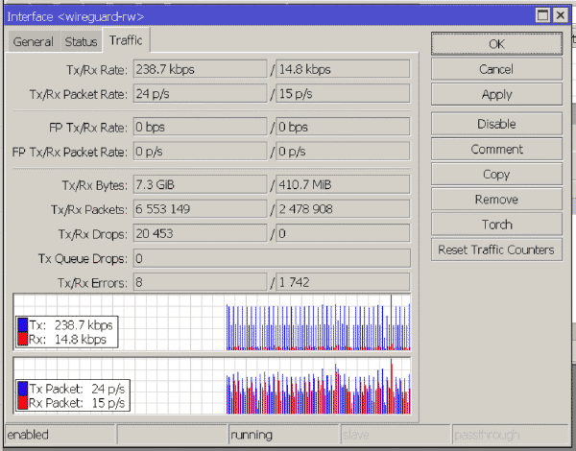Click the 'Tx/Rx Errors:' label

(x=92, y=283)
